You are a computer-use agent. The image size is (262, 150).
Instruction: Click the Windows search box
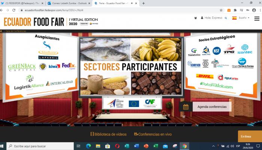pos(40,146)
